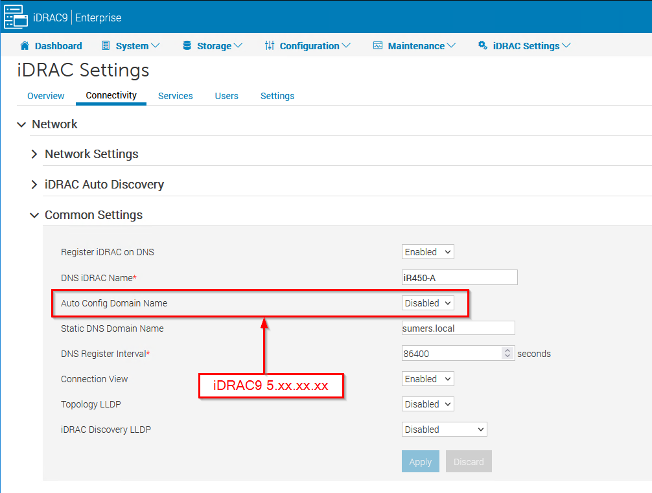
Task: Click the DNS Register Interval spinner arrows
Action: point(507,354)
